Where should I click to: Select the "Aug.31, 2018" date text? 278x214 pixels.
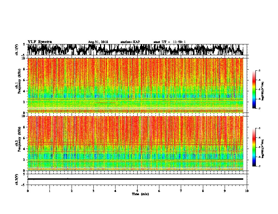click(x=98, y=42)
